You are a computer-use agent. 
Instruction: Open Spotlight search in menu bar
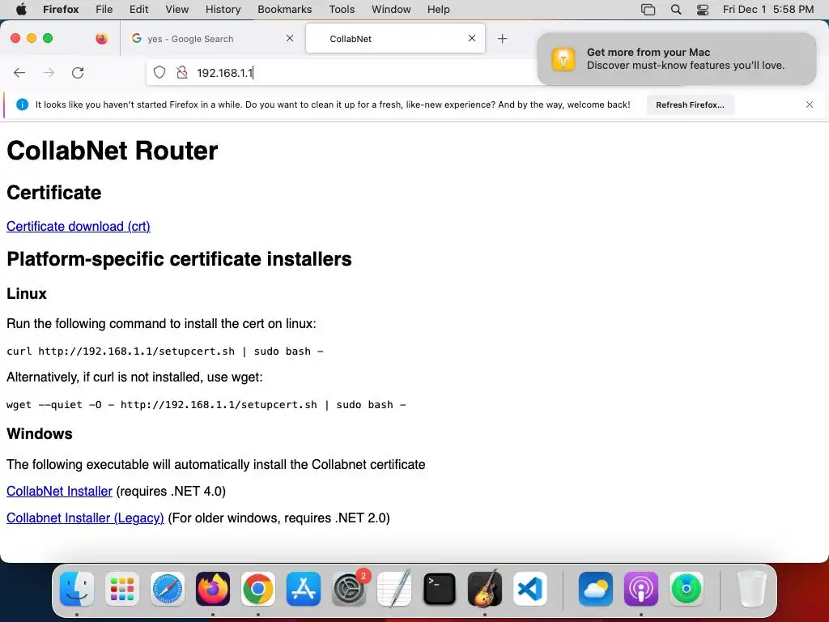(676, 10)
